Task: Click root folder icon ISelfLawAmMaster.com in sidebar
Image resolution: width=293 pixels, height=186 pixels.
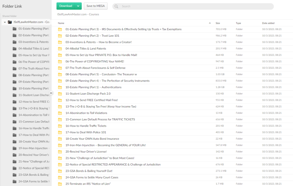Action: tap(10, 22)
